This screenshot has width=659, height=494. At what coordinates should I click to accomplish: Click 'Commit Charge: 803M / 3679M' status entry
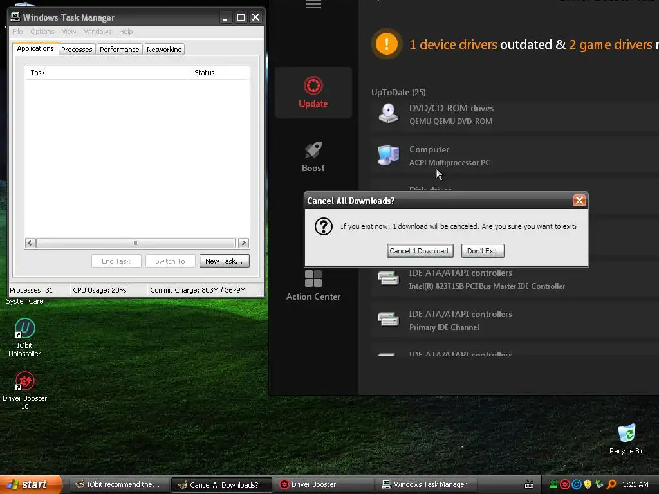pyautogui.click(x=198, y=290)
